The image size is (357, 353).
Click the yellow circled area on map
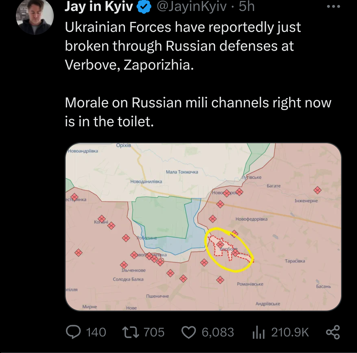229,249
